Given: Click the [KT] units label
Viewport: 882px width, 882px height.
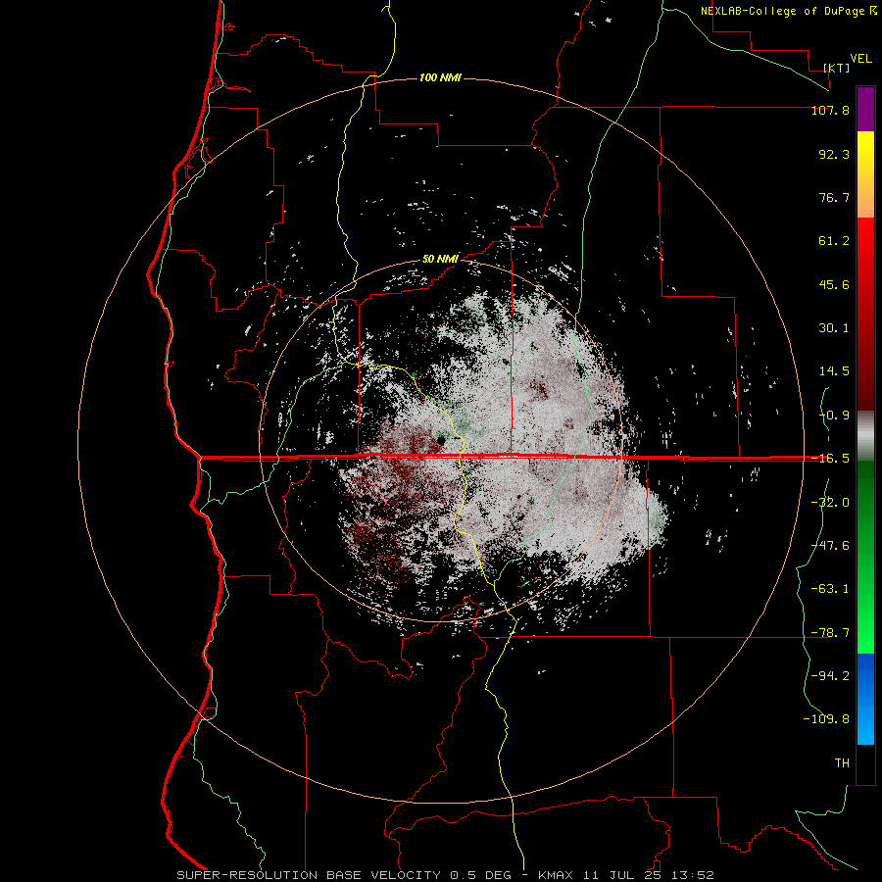Looking at the screenshot, I should click(x=837, y=68).
